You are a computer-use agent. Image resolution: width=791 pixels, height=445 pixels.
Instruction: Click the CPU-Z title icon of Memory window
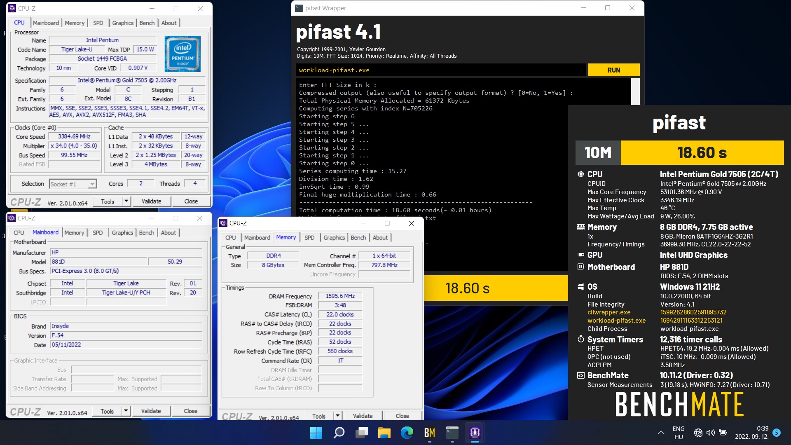[x=224, y=223]
